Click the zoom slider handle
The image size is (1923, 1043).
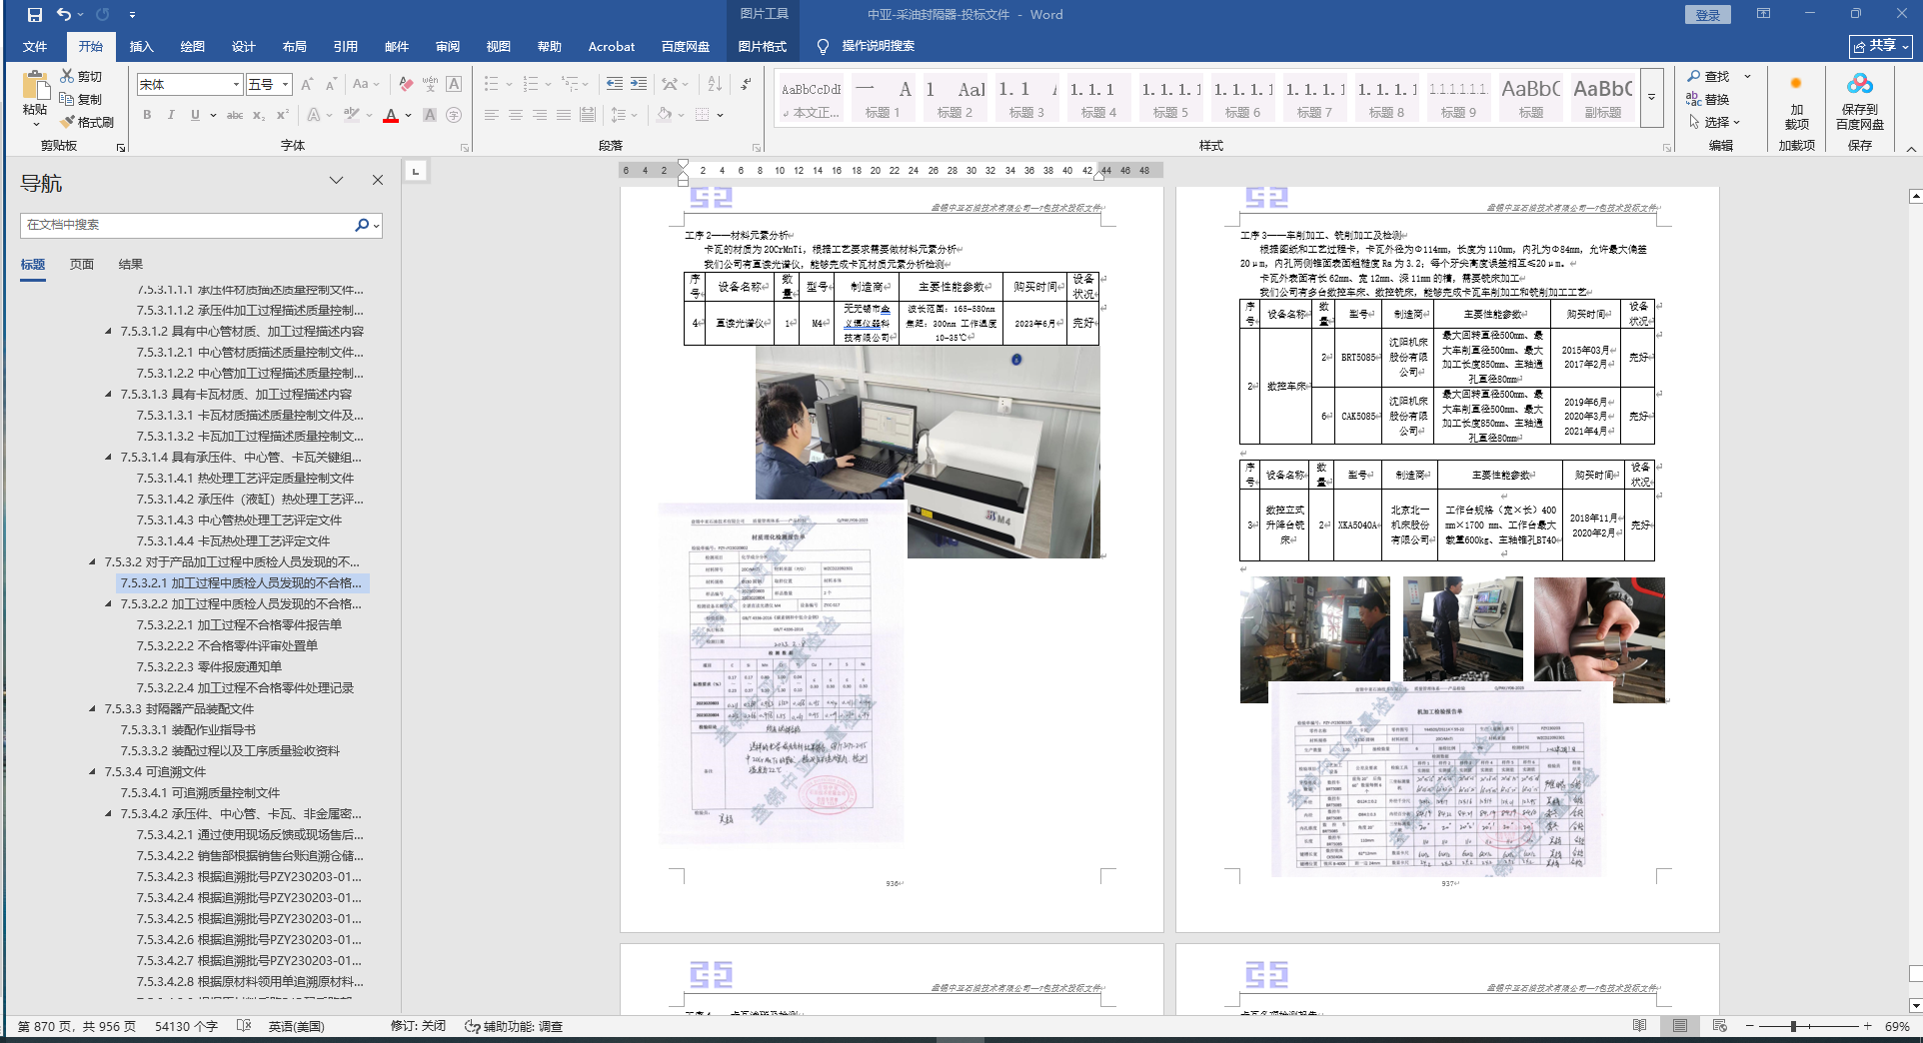tap(1794, 1026)
